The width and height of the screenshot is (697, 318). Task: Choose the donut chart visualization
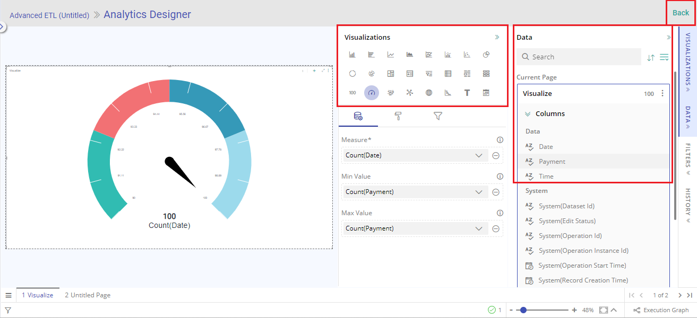352,74
